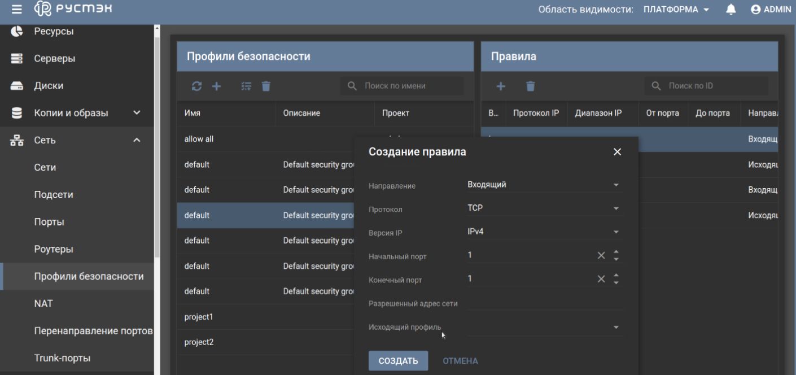Add a new rule in Правила panel
796x375 pixels.
501,86
